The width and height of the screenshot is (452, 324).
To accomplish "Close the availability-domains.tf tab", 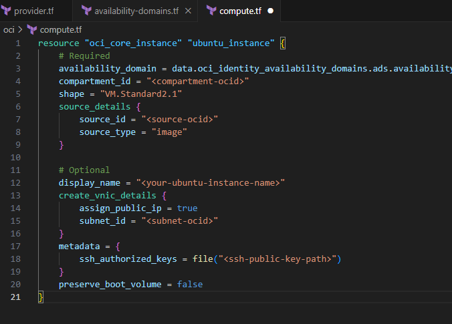I will 188,11.
